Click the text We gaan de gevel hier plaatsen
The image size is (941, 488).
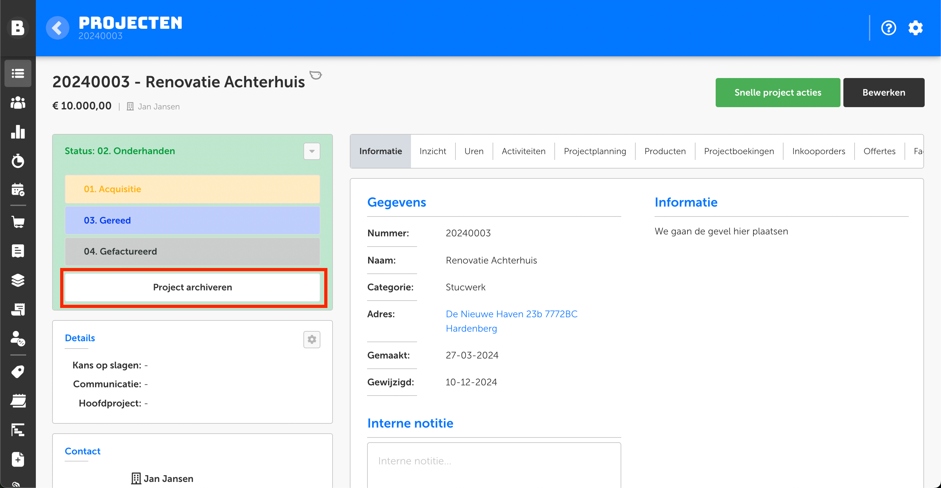pyautogui.click(x=721, y=231)
